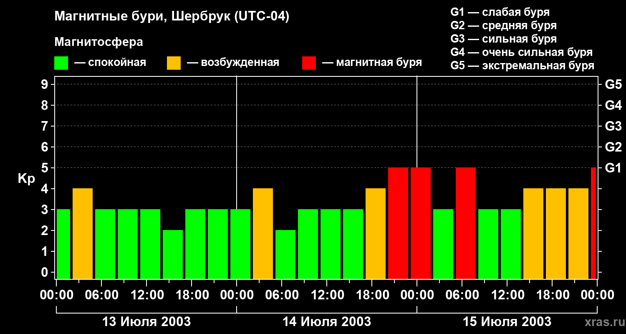Click the green bar starting 12:00 on 15 July
The image size is (626, 334).
tap(511, 244)
